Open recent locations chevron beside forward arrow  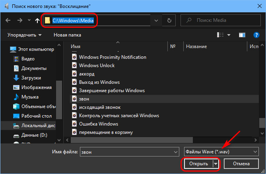coord(29,20)
